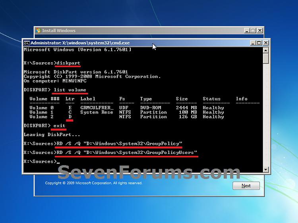Click the 'Label' column header
Screen dimensions: 298x223
tap(88, 99)
